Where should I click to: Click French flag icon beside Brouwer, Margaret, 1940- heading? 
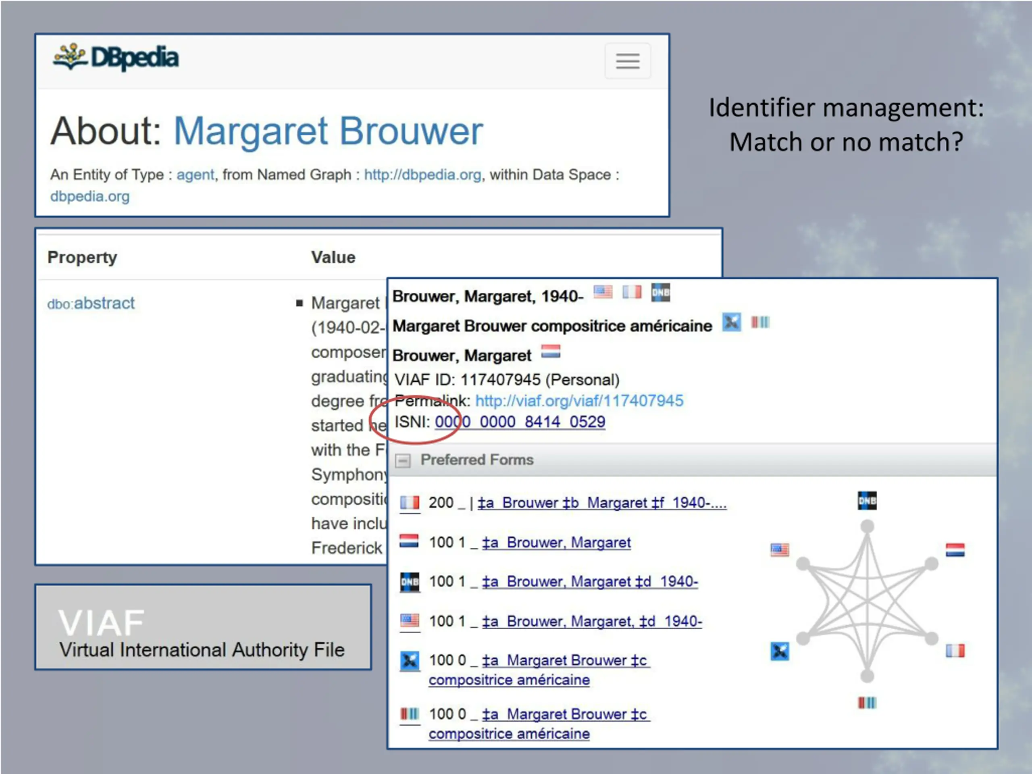coord(632,293)
